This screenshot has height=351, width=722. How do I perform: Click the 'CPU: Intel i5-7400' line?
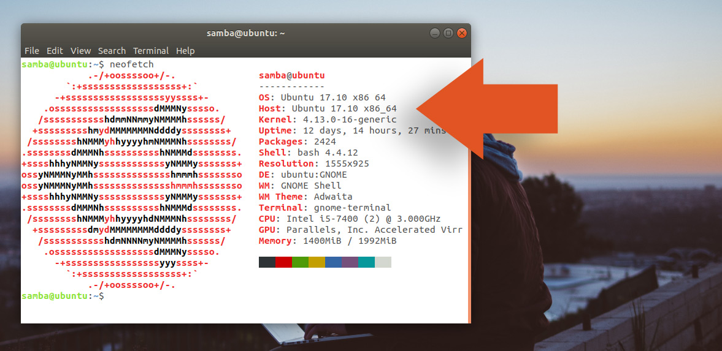coord(350,219)
